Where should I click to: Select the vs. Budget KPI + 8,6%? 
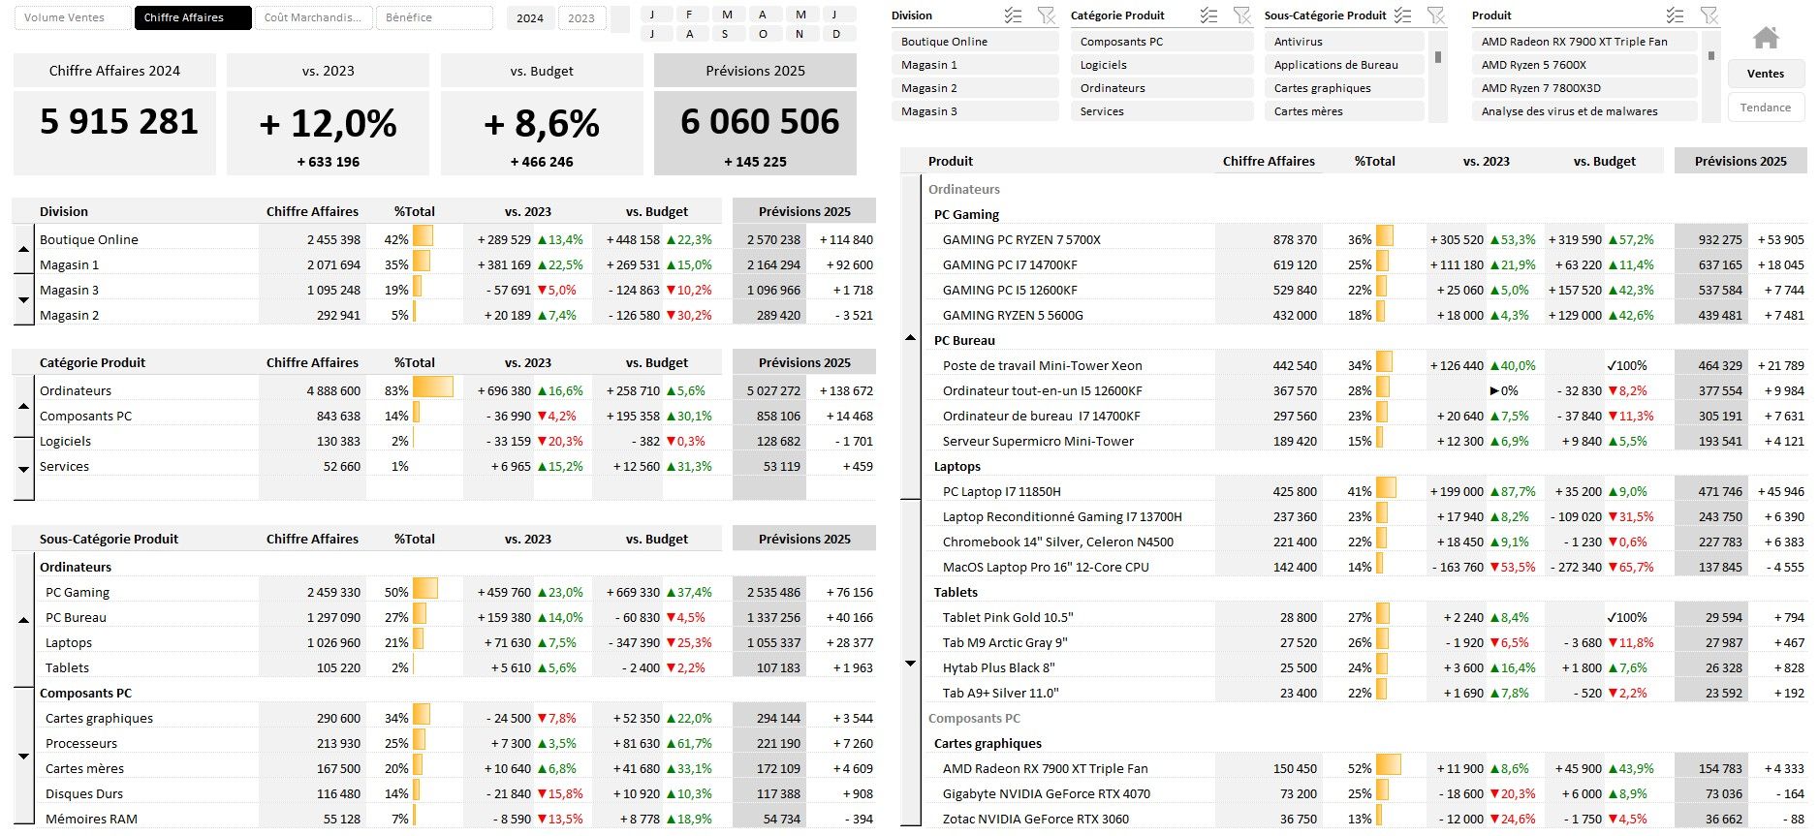click(542, 124)
